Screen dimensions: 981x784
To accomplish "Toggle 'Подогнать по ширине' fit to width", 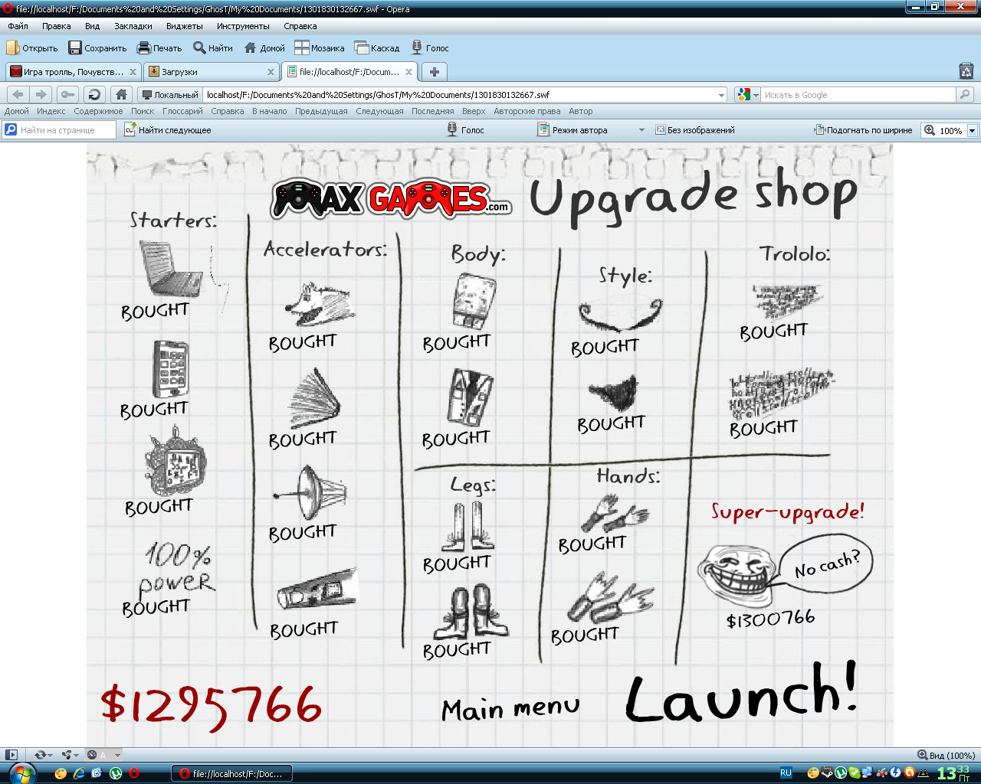I will point(863,130).
